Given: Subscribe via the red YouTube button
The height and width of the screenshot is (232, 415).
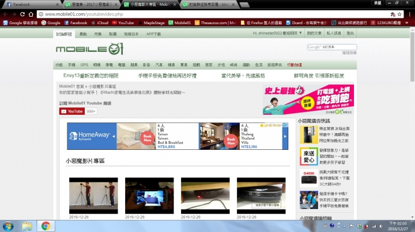Looking at the screenshot, I should coord(72,111).
